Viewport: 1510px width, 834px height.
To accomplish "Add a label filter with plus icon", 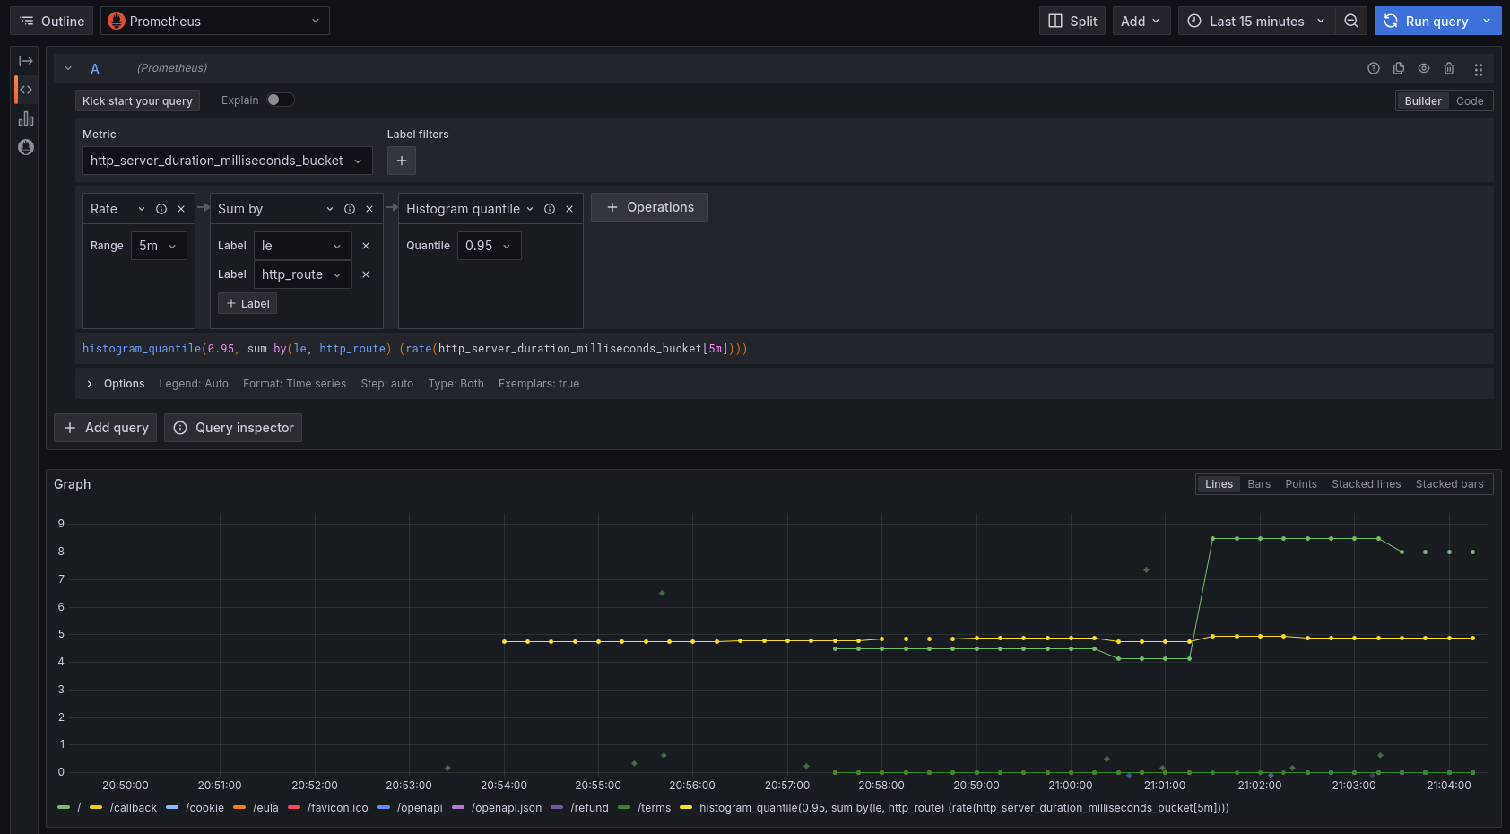I will pos(401,161).
